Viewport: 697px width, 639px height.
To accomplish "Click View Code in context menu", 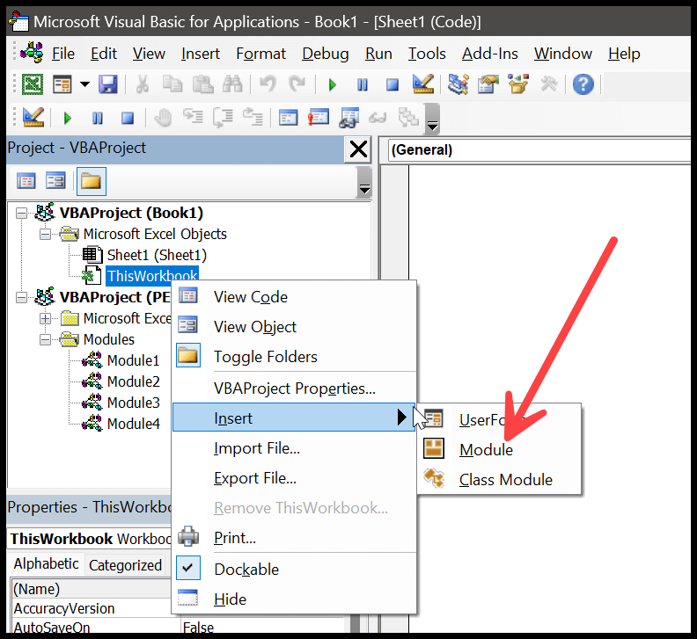I will click(294, 296).
